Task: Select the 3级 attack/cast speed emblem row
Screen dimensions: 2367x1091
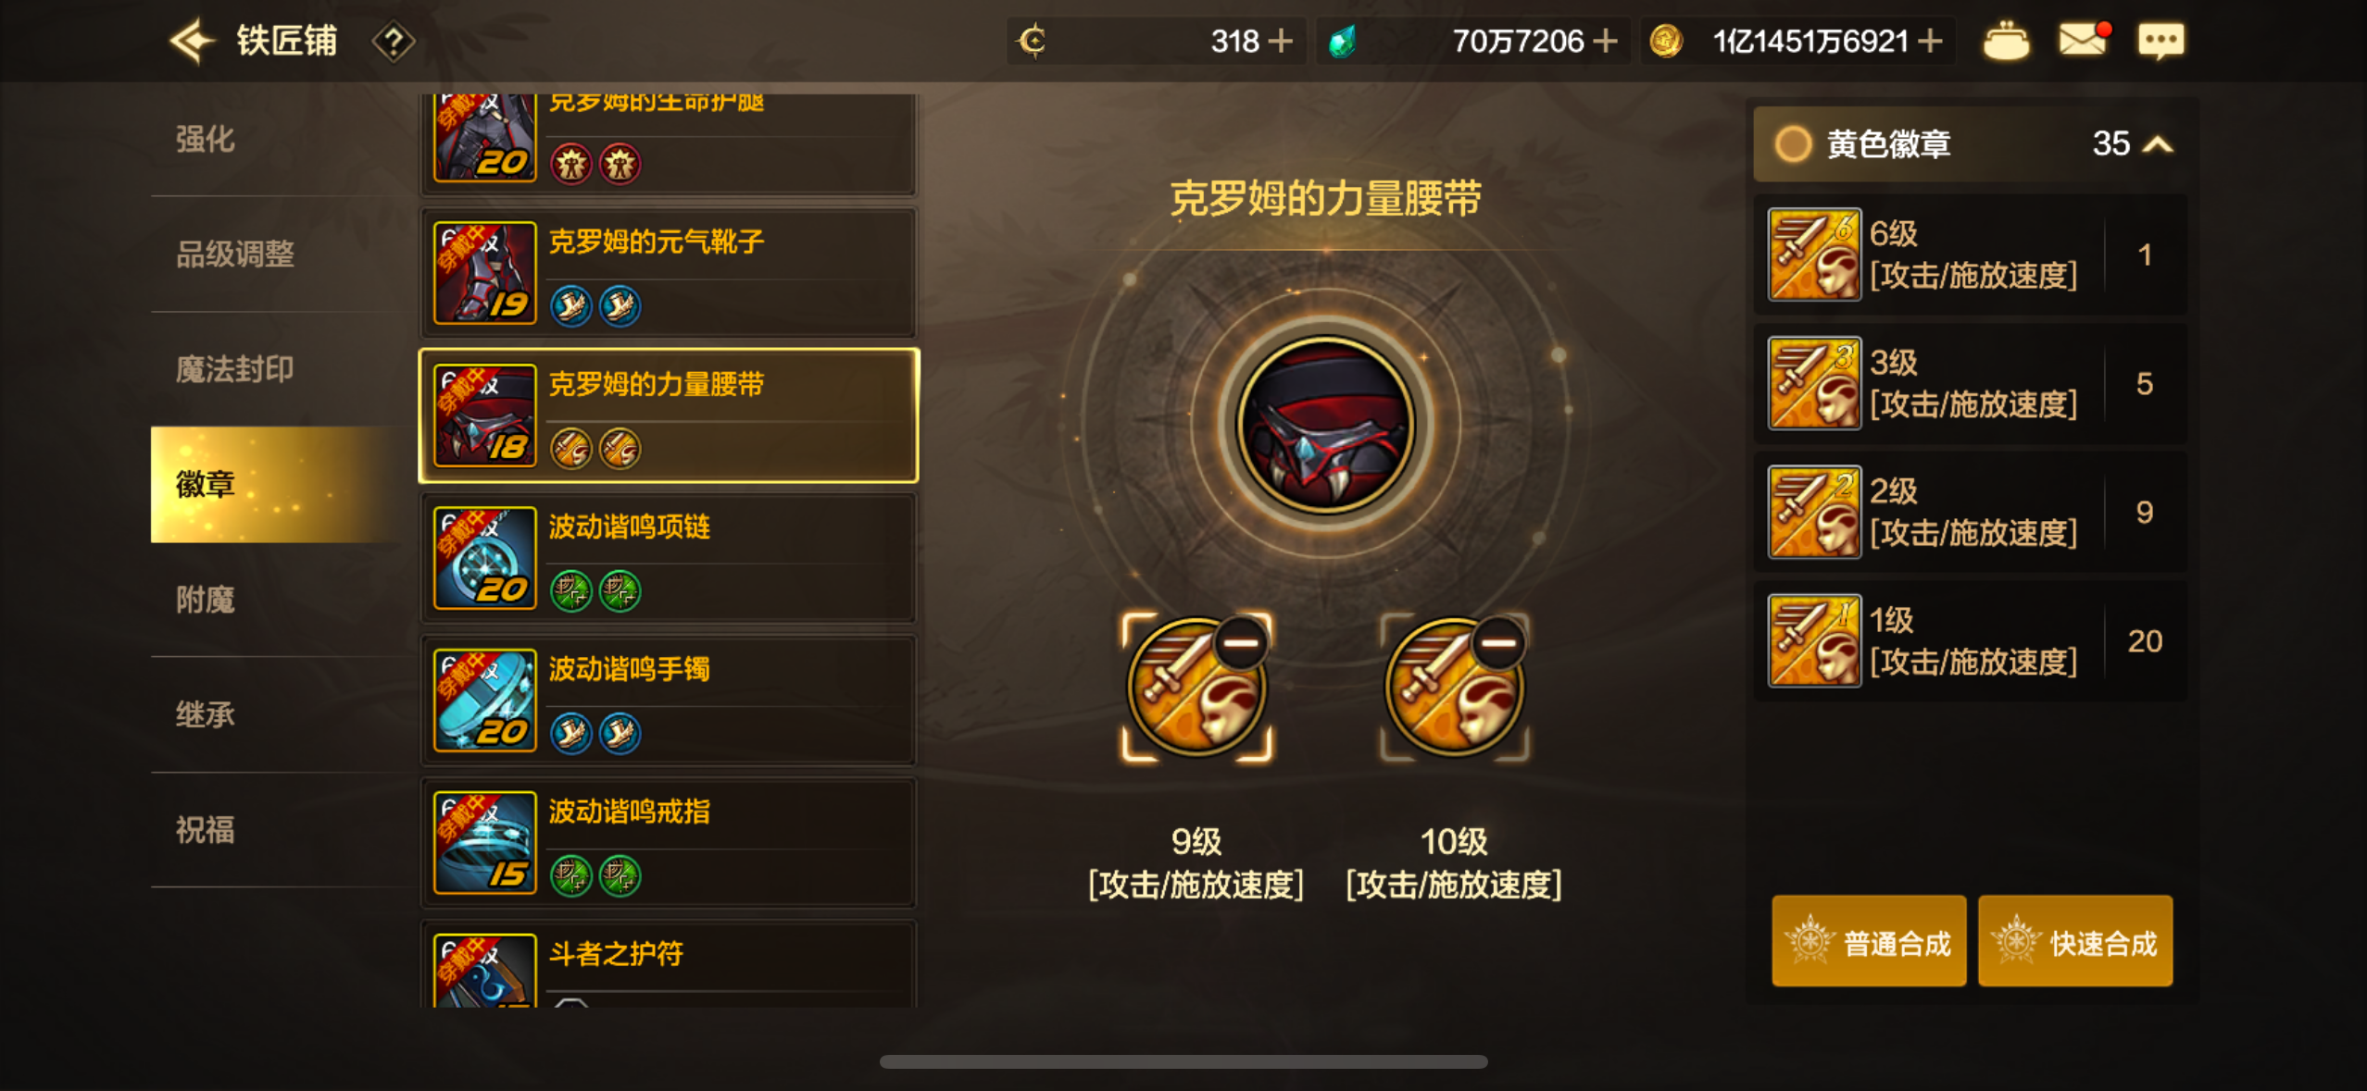Action: 1970,383
